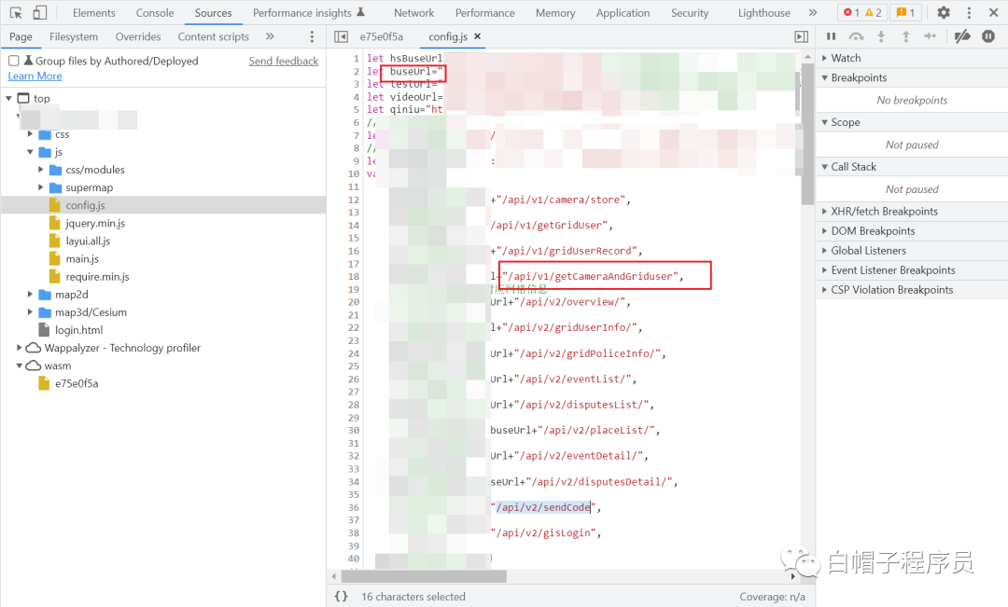Collapse the wasm tree node
Image resolution: width=1008 pixels, height=607 pixels.
[x=20, y=366]
